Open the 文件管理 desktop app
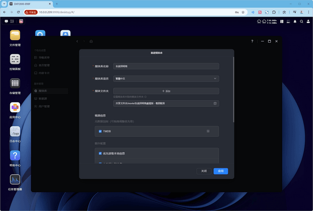 [x=15, y=35]
